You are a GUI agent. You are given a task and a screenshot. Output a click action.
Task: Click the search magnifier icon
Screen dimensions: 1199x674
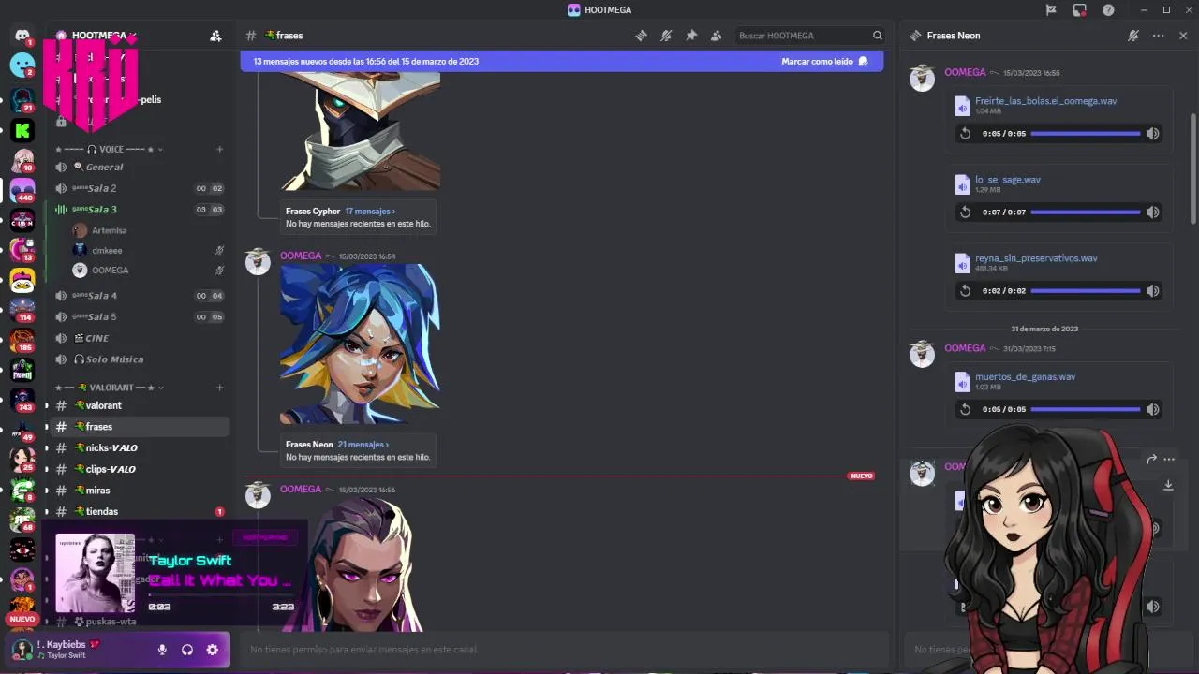click(x=878, y=36)
